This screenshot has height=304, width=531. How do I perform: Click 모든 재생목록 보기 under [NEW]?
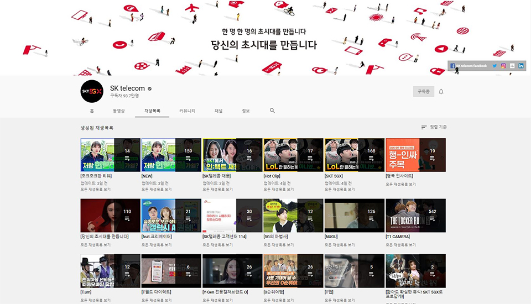tap(156, 189)
